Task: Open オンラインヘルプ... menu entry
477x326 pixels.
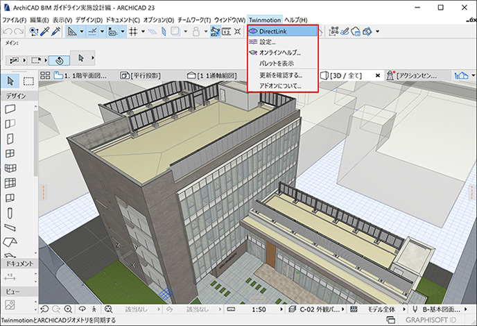Action: (283, 53)
